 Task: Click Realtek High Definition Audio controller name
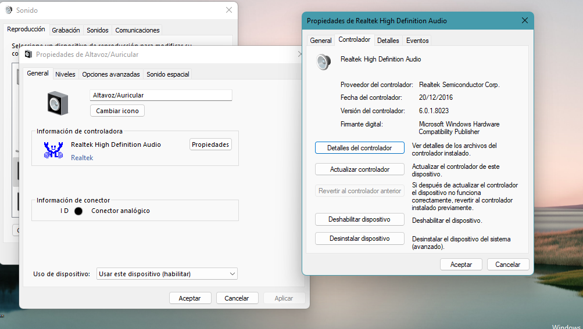pyautogui.click(x=116, y=144)
